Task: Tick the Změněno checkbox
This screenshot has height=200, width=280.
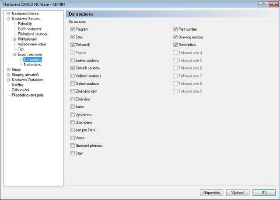Action: point(73,99)
